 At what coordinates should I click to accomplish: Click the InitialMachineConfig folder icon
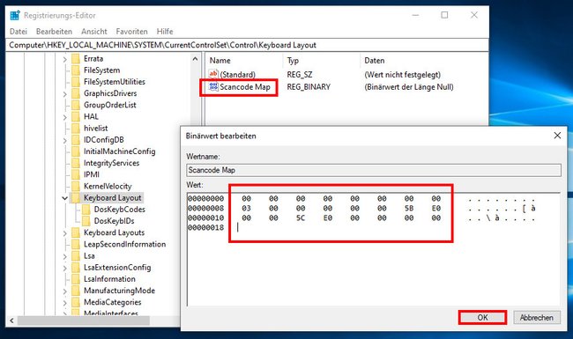coord(76,151)
